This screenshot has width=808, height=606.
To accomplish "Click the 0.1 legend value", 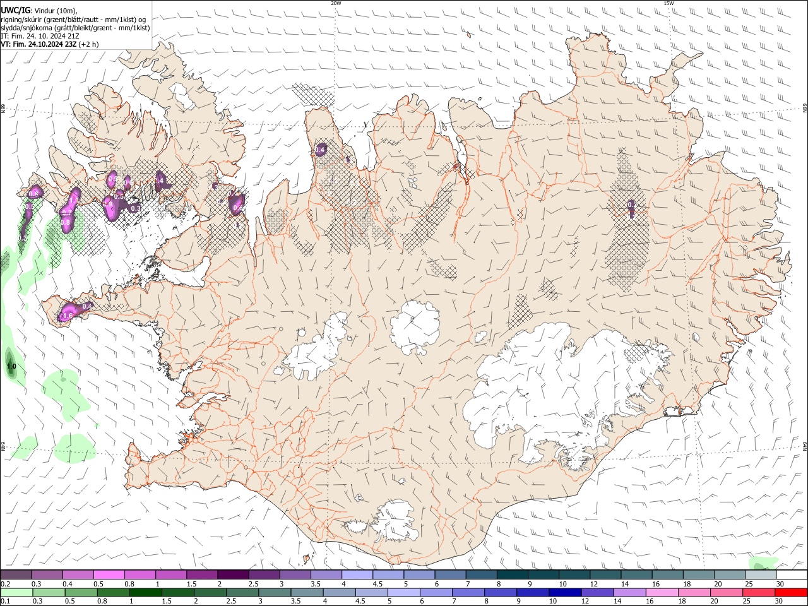I will 5,602.
